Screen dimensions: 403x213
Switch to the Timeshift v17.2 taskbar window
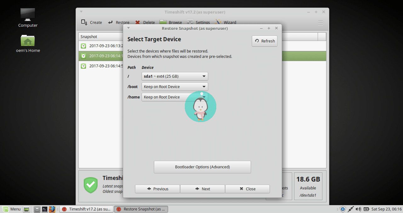[86, 209]
